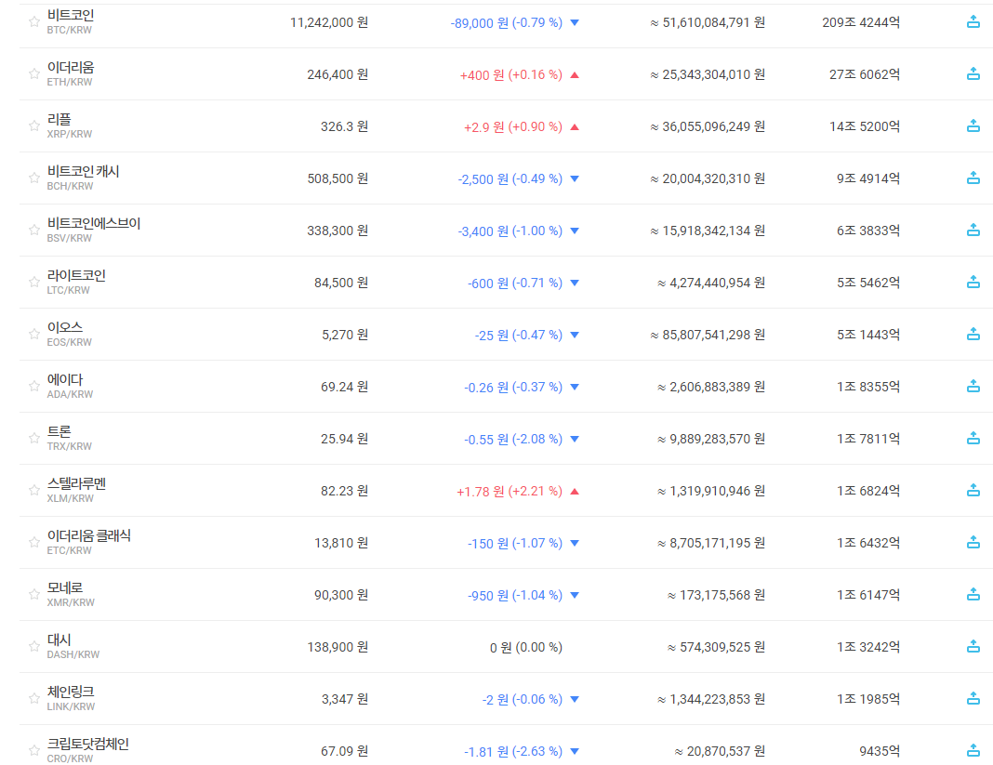Add Ripple XRP/KRW to favorites

[x=34, y=126]
